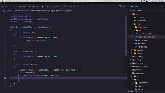This screenshot has width=165, height=93.
Task: Click the Apple menu logo
Action: point(2,1)
